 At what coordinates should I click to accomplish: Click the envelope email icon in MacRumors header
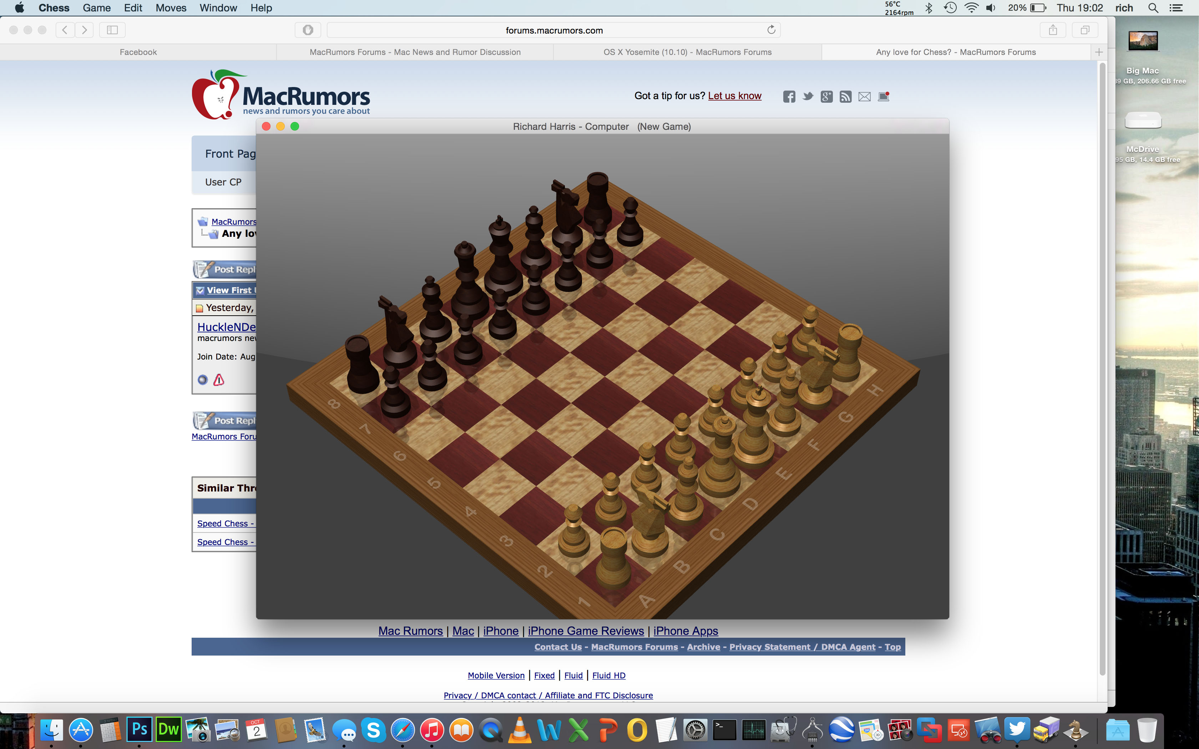coord(865,97)
